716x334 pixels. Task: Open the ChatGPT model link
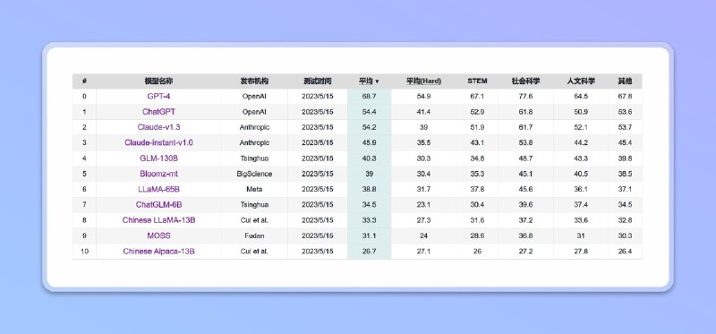[158, 112]
